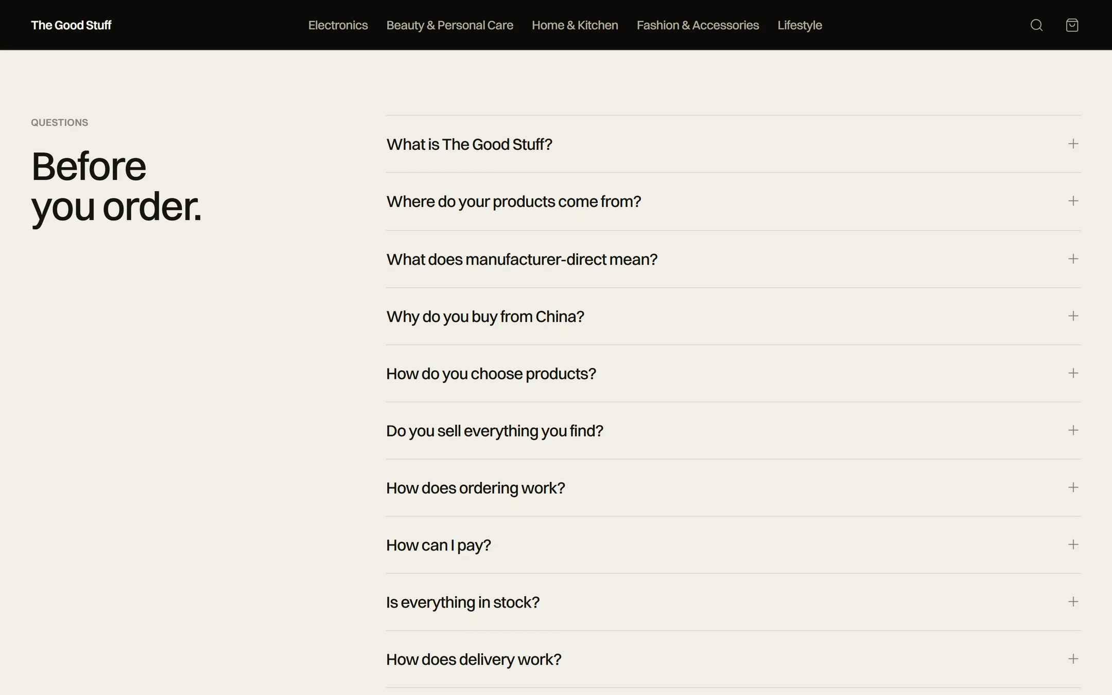
Task: Click plus icon beside How can I pay
Action: (1073, 544)
